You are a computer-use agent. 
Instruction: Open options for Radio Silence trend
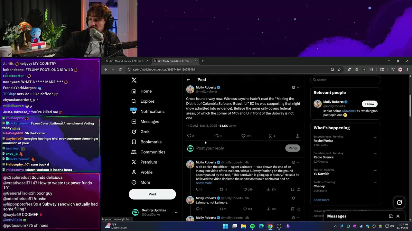[375, 154]
